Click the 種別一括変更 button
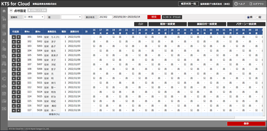 tap(168, 24)
